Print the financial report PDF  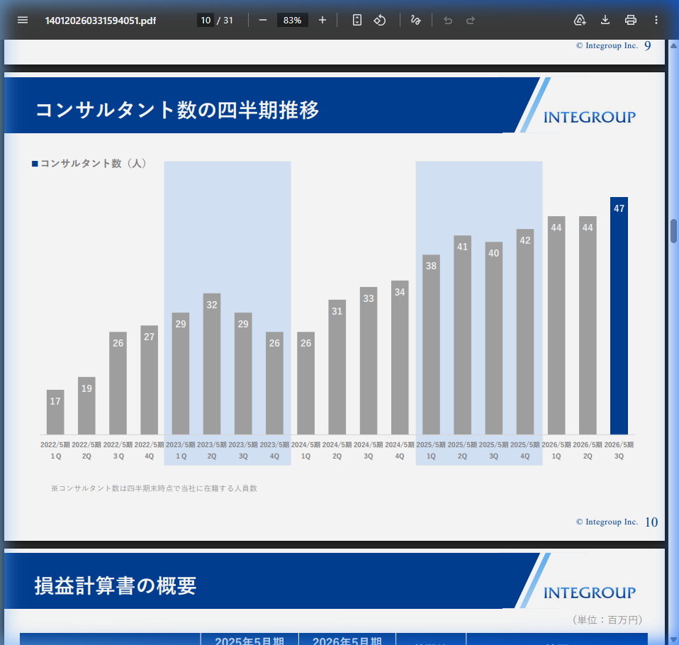point(630,20)
